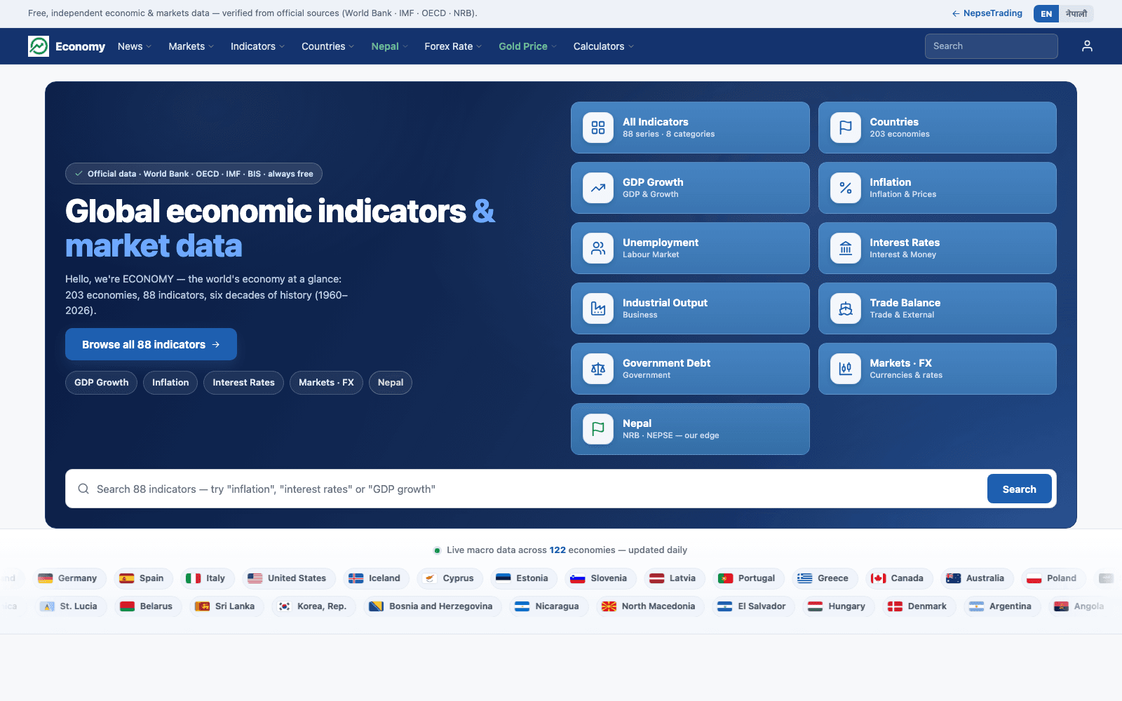Switch language to EN
Viewport: 1122px width, 701px height.
click(1046, 13)
